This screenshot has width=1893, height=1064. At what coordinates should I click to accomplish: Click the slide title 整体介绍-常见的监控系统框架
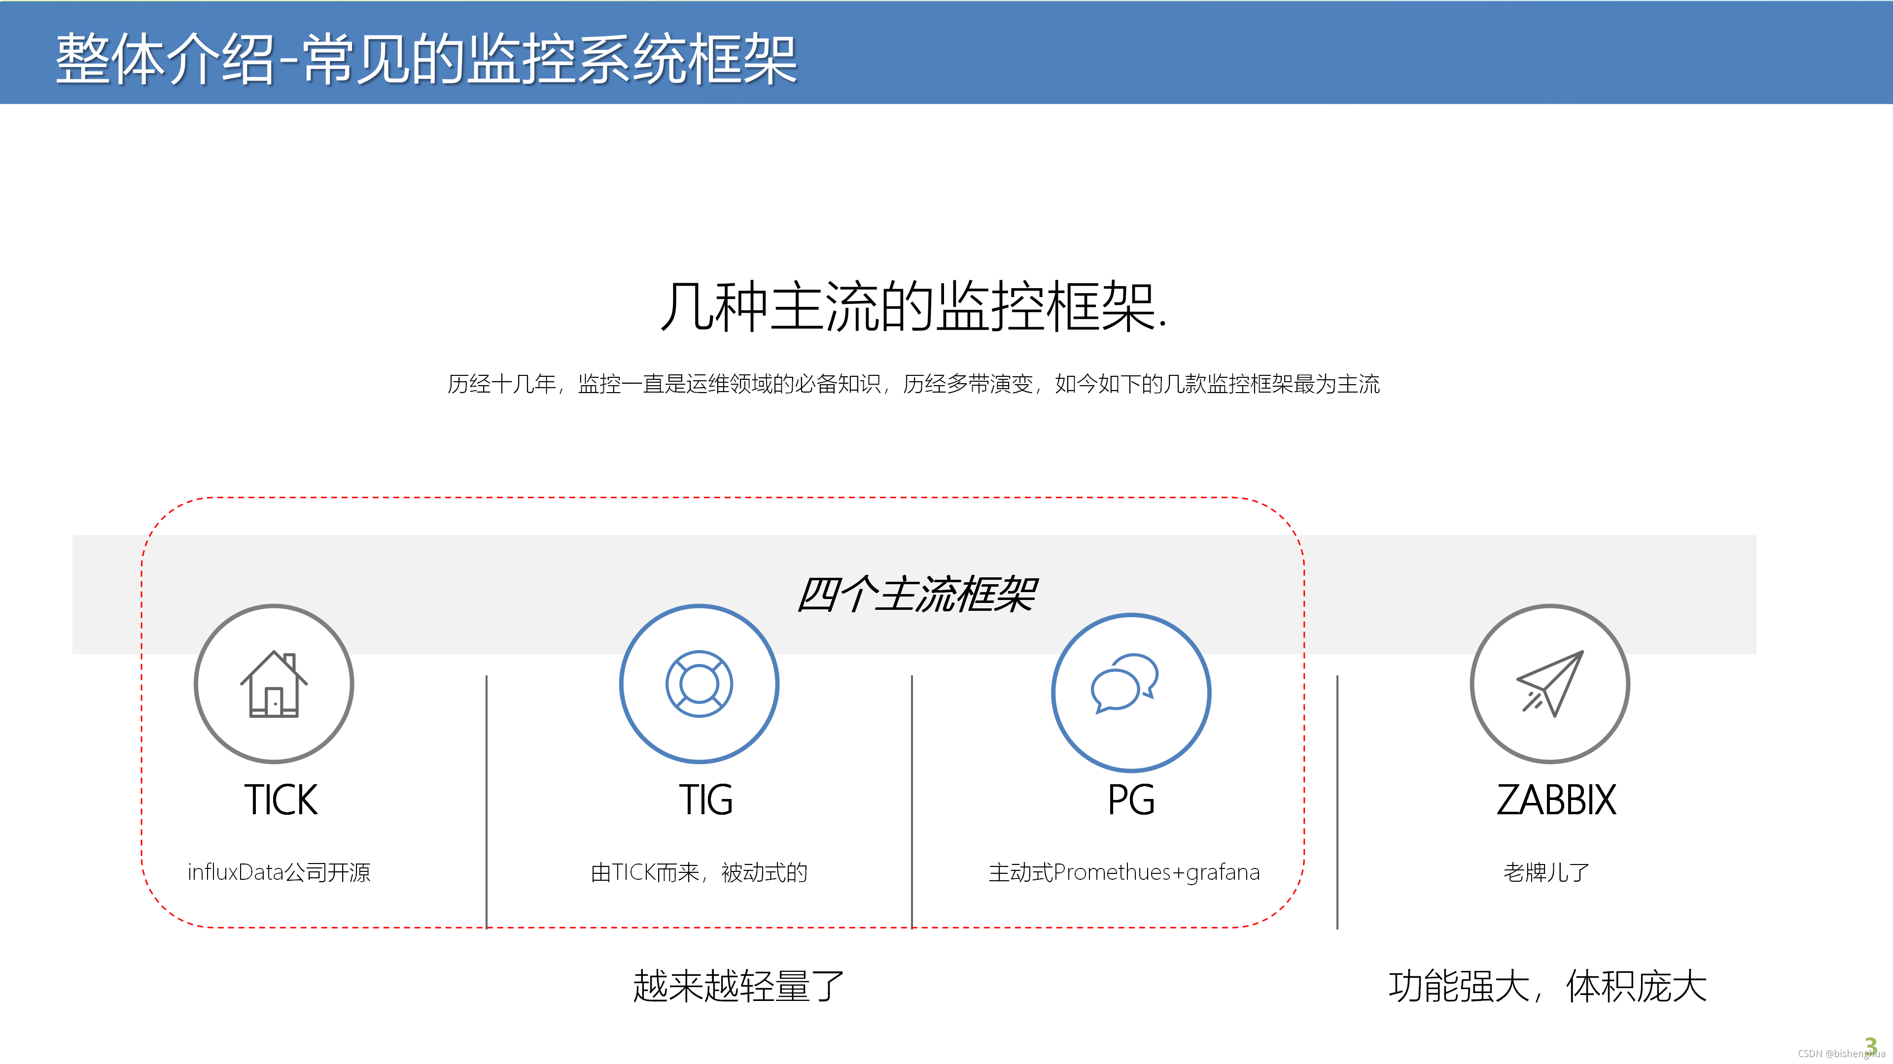click(x=426, y=59)
